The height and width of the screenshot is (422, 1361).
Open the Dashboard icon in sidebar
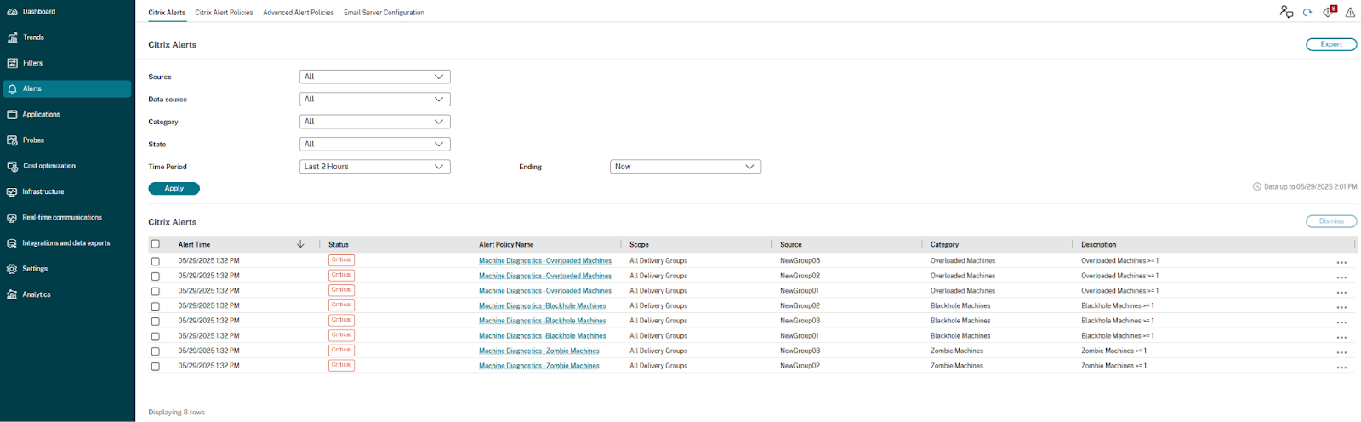click(x=12, y=12)
